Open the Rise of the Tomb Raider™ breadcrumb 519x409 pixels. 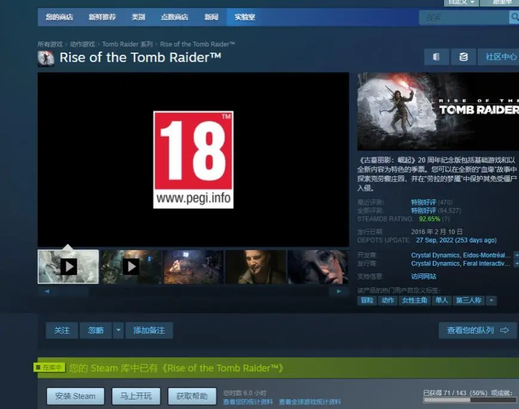pyautogui.click(x=197, y=44)
